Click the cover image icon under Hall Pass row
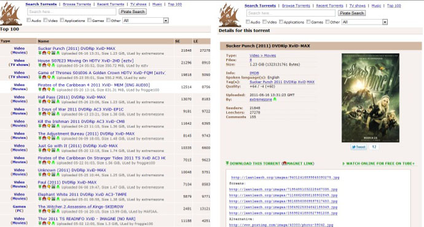This screenshot has height=227, width=424. tap(53, 102)
